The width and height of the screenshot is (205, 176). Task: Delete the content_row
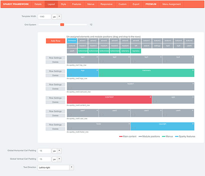pyautogui.click(x=55, y=102)
